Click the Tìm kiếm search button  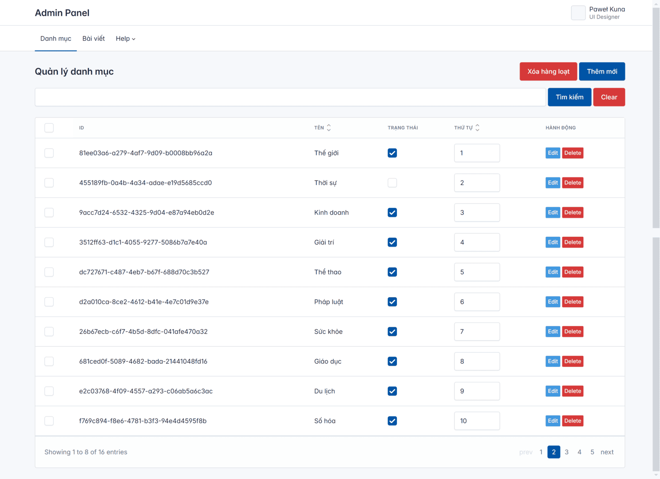coord(569,97)
